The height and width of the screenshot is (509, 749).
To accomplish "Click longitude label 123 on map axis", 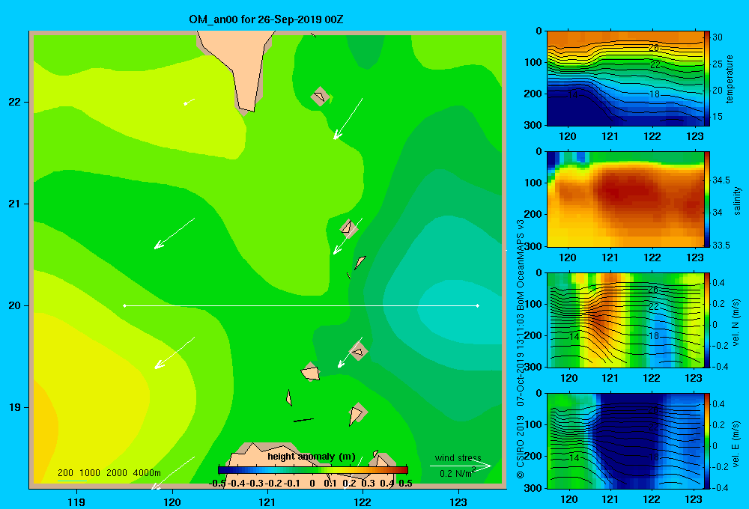I will tap(458, 502).
